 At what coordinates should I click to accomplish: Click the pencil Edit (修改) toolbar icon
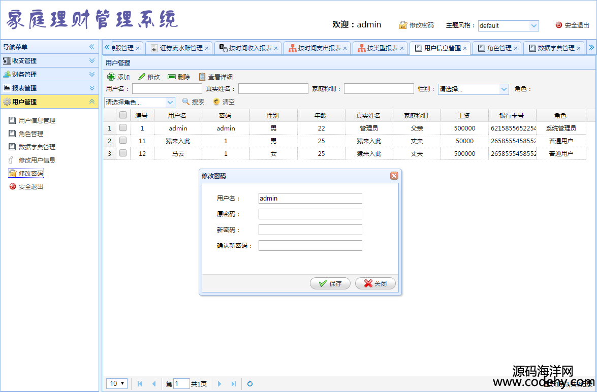(x=142, y=77)
